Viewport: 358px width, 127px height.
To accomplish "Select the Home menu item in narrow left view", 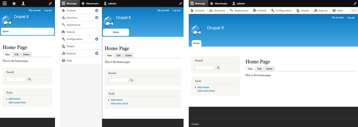I will [28, 31].
